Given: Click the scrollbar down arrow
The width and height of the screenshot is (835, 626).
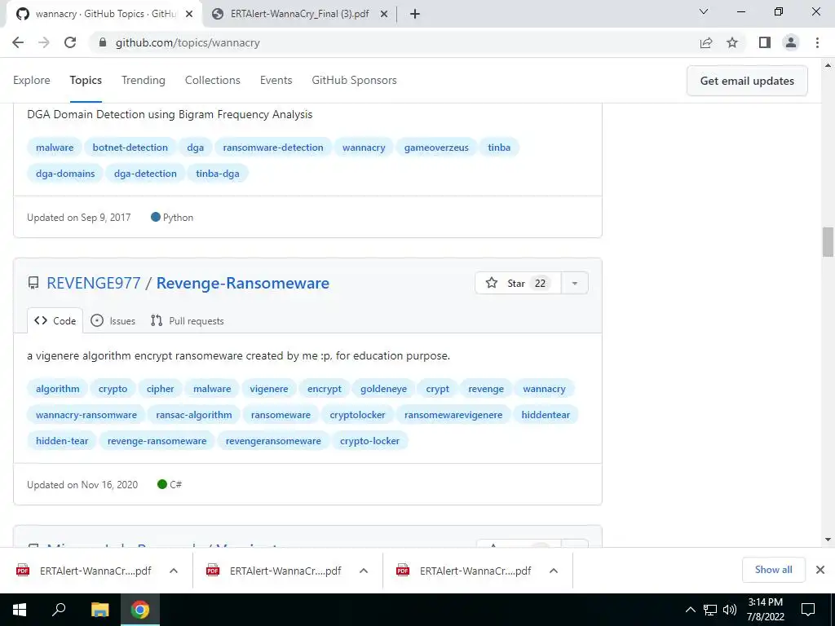Looking at the screenshot, I should [828, 540].
